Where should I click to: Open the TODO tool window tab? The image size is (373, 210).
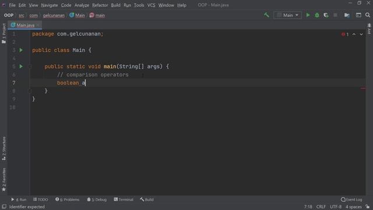tap(40, 199)
